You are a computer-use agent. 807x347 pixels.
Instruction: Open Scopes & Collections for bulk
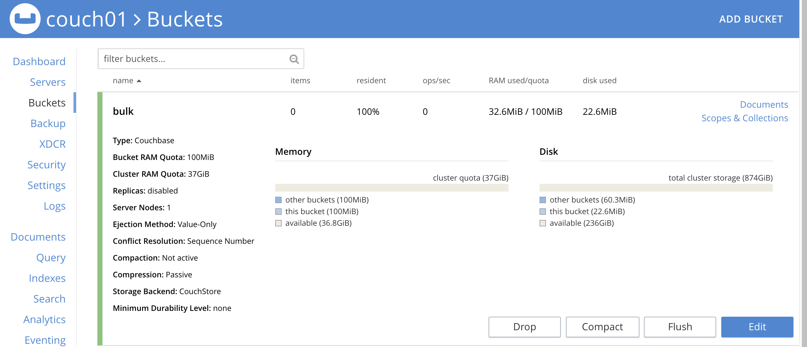click(744, 118)
